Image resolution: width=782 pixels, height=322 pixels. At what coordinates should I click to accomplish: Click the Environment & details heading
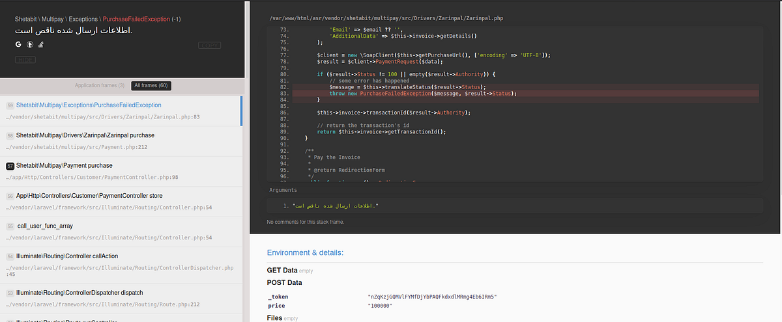[305, 252]
